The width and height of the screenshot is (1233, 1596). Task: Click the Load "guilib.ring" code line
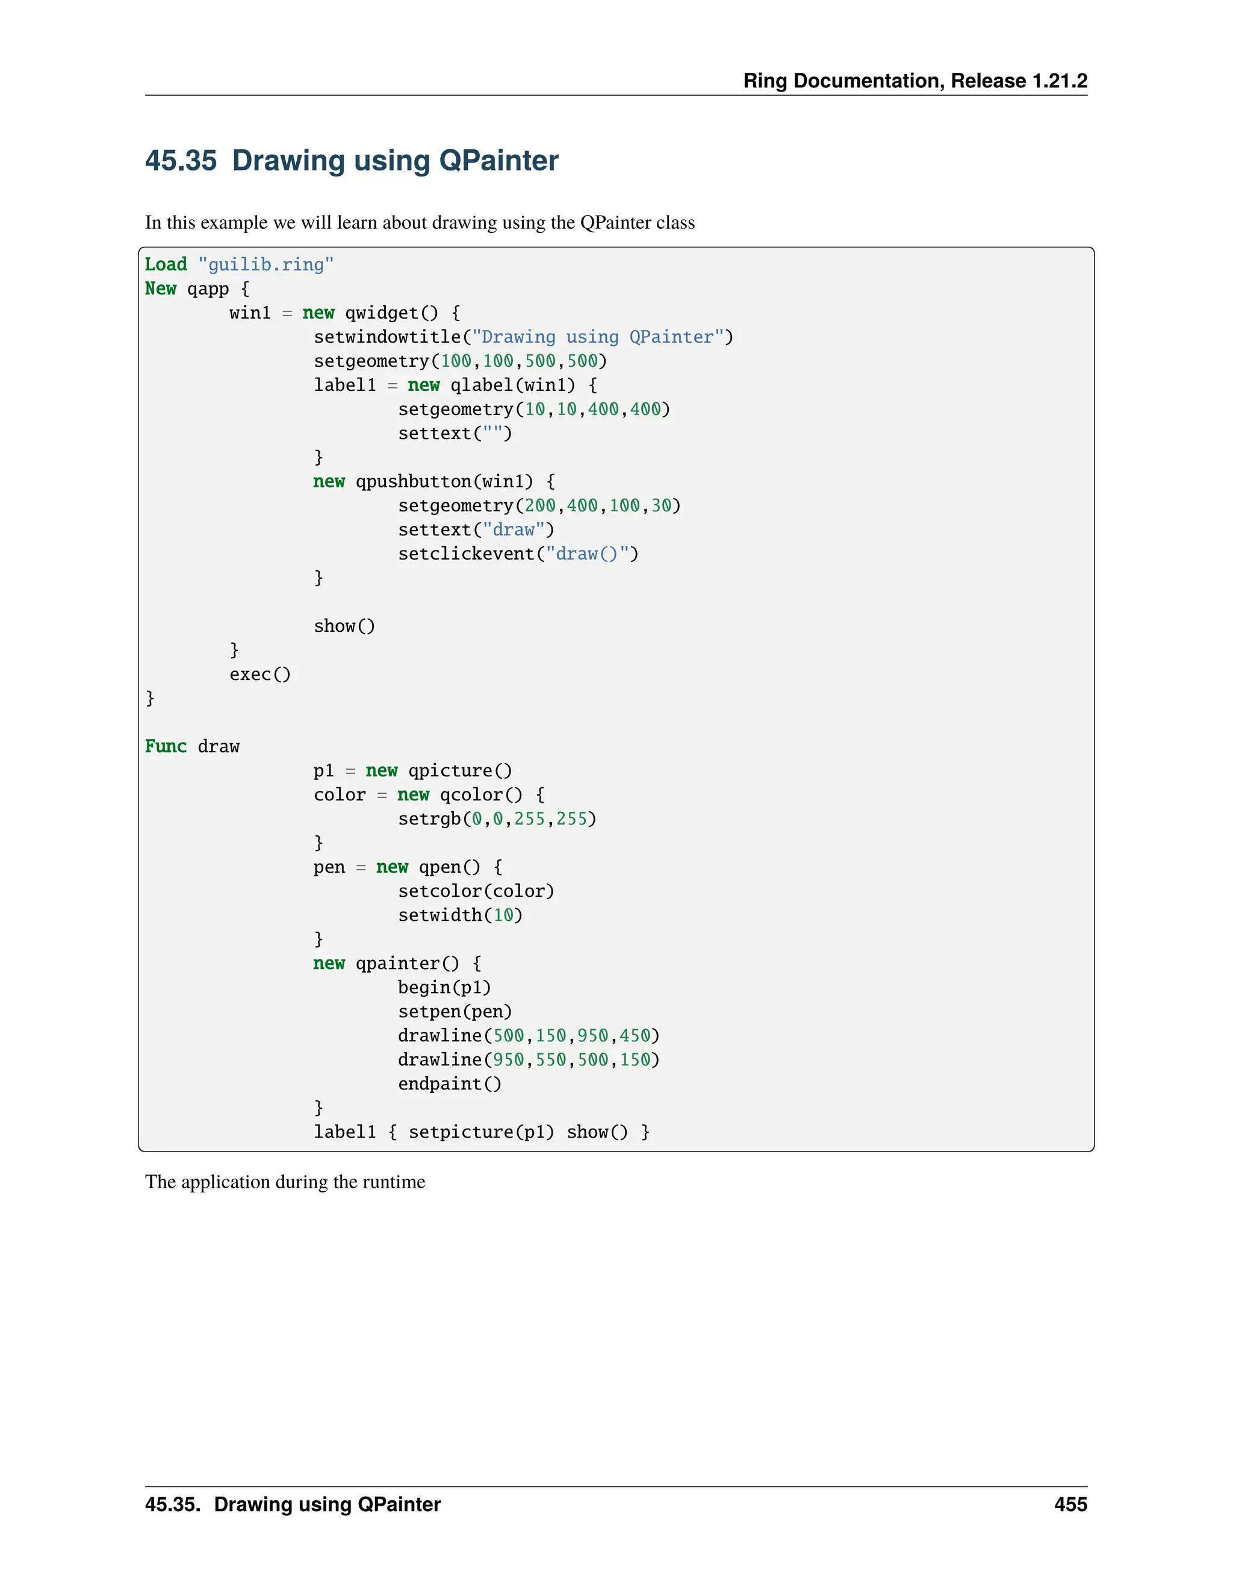239,264
